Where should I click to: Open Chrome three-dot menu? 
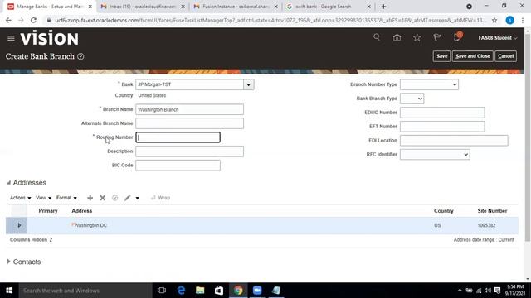point(523,20)
